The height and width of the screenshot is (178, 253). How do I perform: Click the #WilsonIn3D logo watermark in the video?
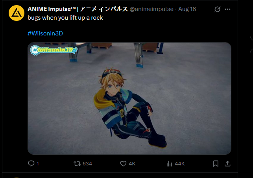54,50
